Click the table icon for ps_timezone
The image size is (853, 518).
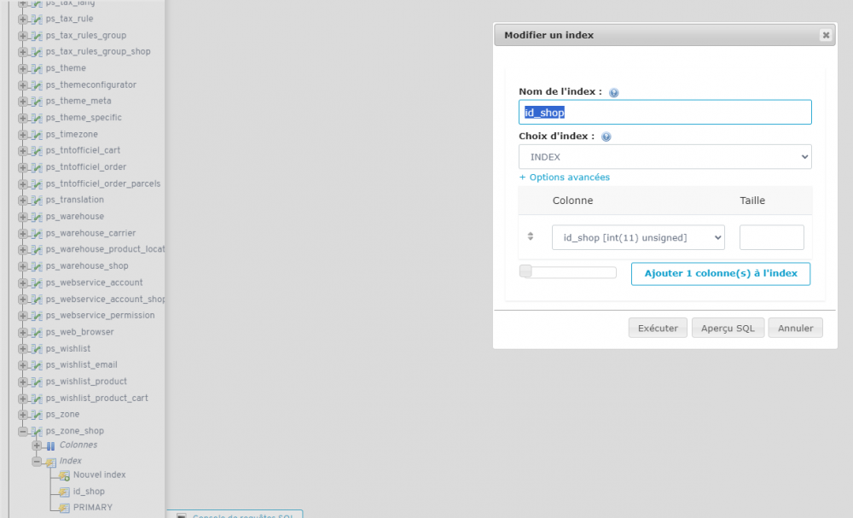[37, 134]
